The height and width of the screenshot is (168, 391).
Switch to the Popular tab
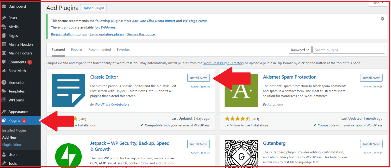coord(77,50)
